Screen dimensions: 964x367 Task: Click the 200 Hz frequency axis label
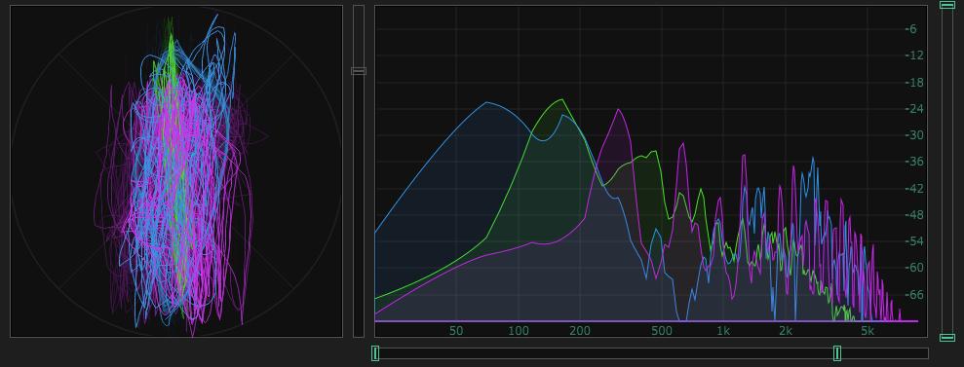click(x=580, y=331)
